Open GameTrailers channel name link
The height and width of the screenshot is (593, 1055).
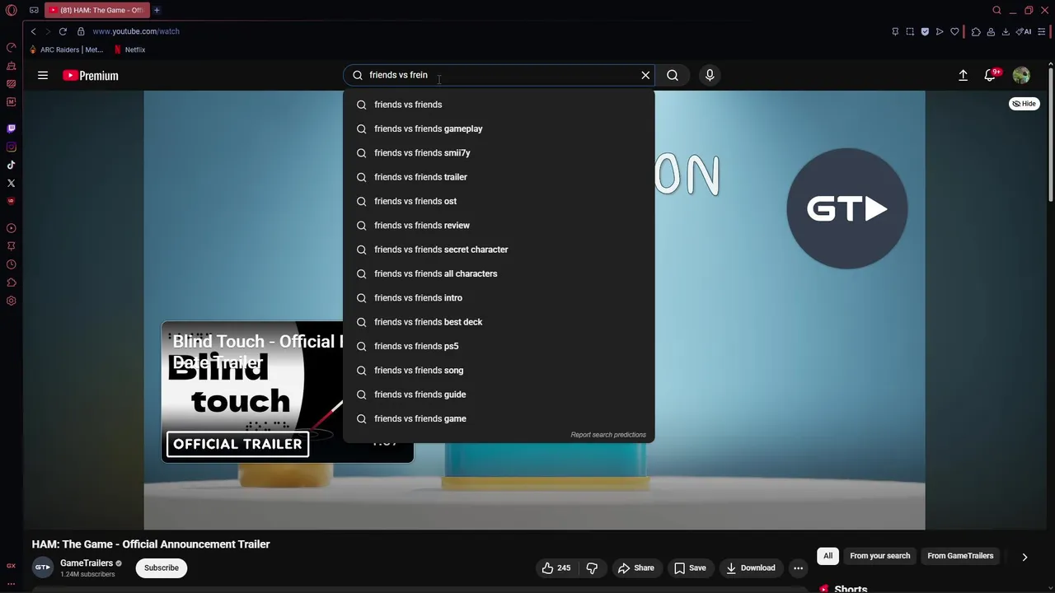point(87,563)
